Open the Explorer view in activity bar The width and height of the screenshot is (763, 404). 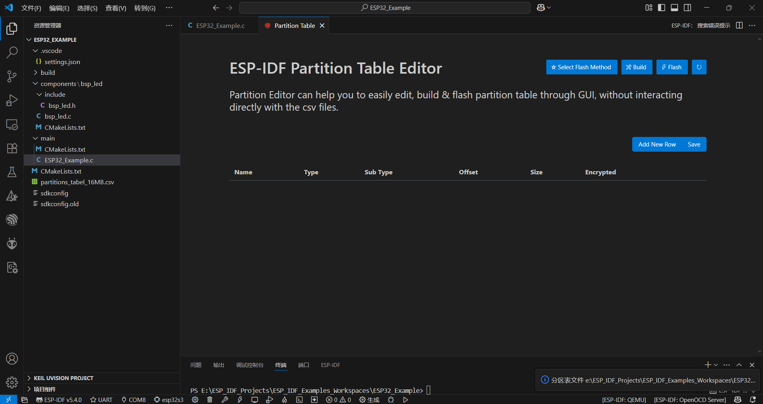tap(12, 28)
